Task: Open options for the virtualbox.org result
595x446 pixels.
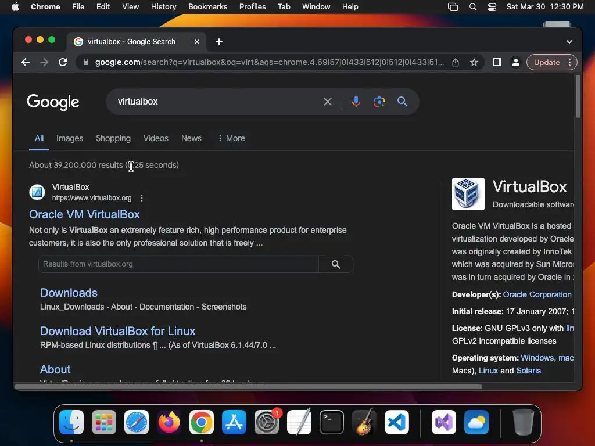Action: pyautogui.click(x=142, y=198)
